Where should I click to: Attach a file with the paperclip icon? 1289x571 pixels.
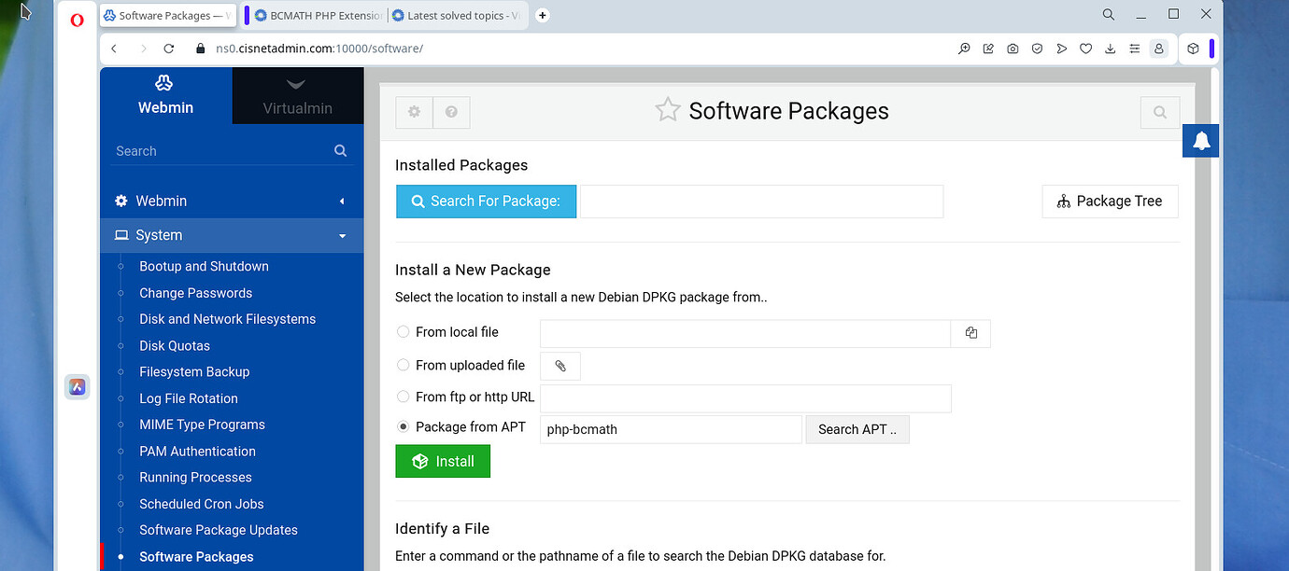click(x=560, y=366)
